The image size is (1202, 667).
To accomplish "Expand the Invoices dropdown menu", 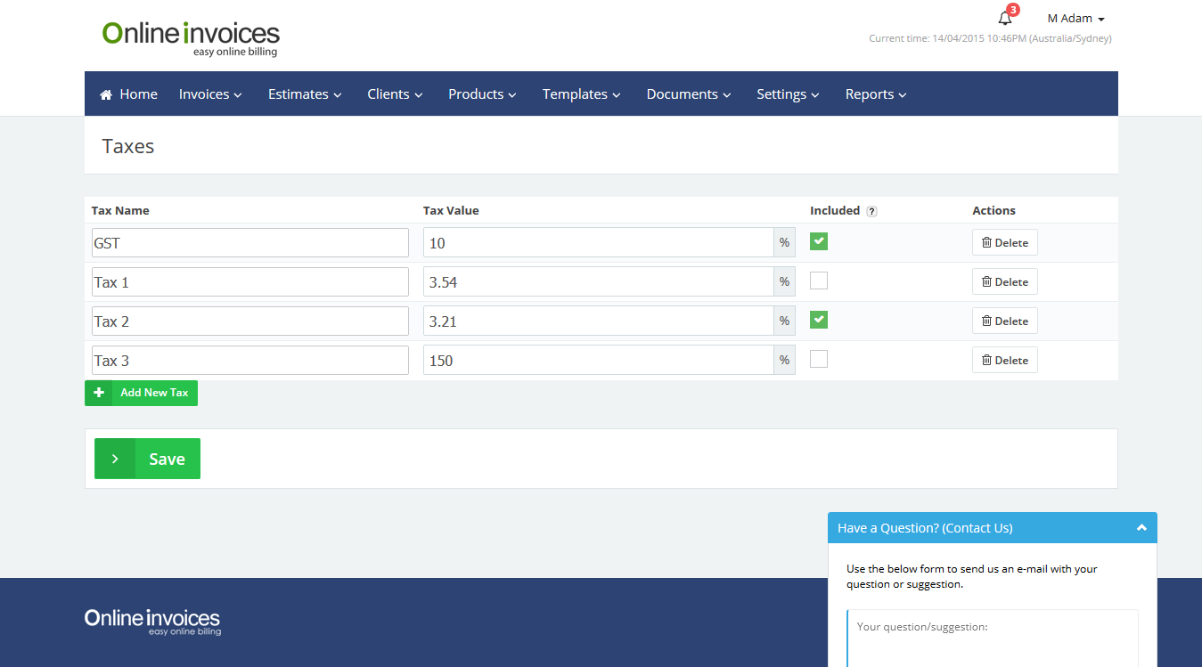I will 210,94.
